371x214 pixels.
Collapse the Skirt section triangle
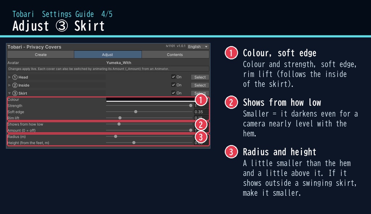9,93
